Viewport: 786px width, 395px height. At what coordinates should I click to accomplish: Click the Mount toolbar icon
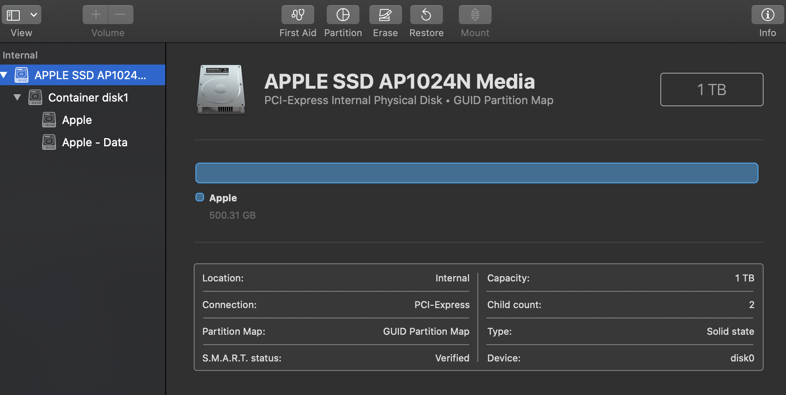coord(475,15)
